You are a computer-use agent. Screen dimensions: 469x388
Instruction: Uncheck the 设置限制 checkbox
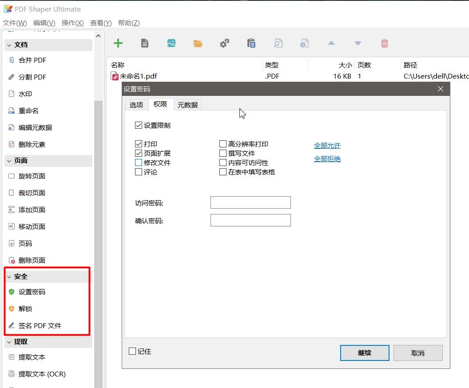tap(138, 125)
